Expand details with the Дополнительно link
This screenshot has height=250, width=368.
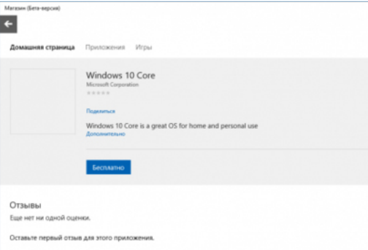pos(105,134)
